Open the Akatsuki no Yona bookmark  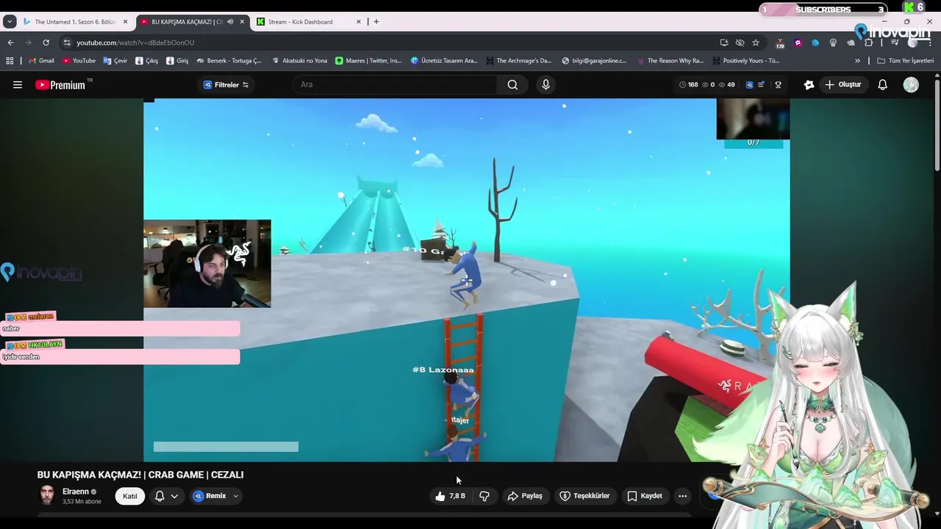tap(299, 61)
